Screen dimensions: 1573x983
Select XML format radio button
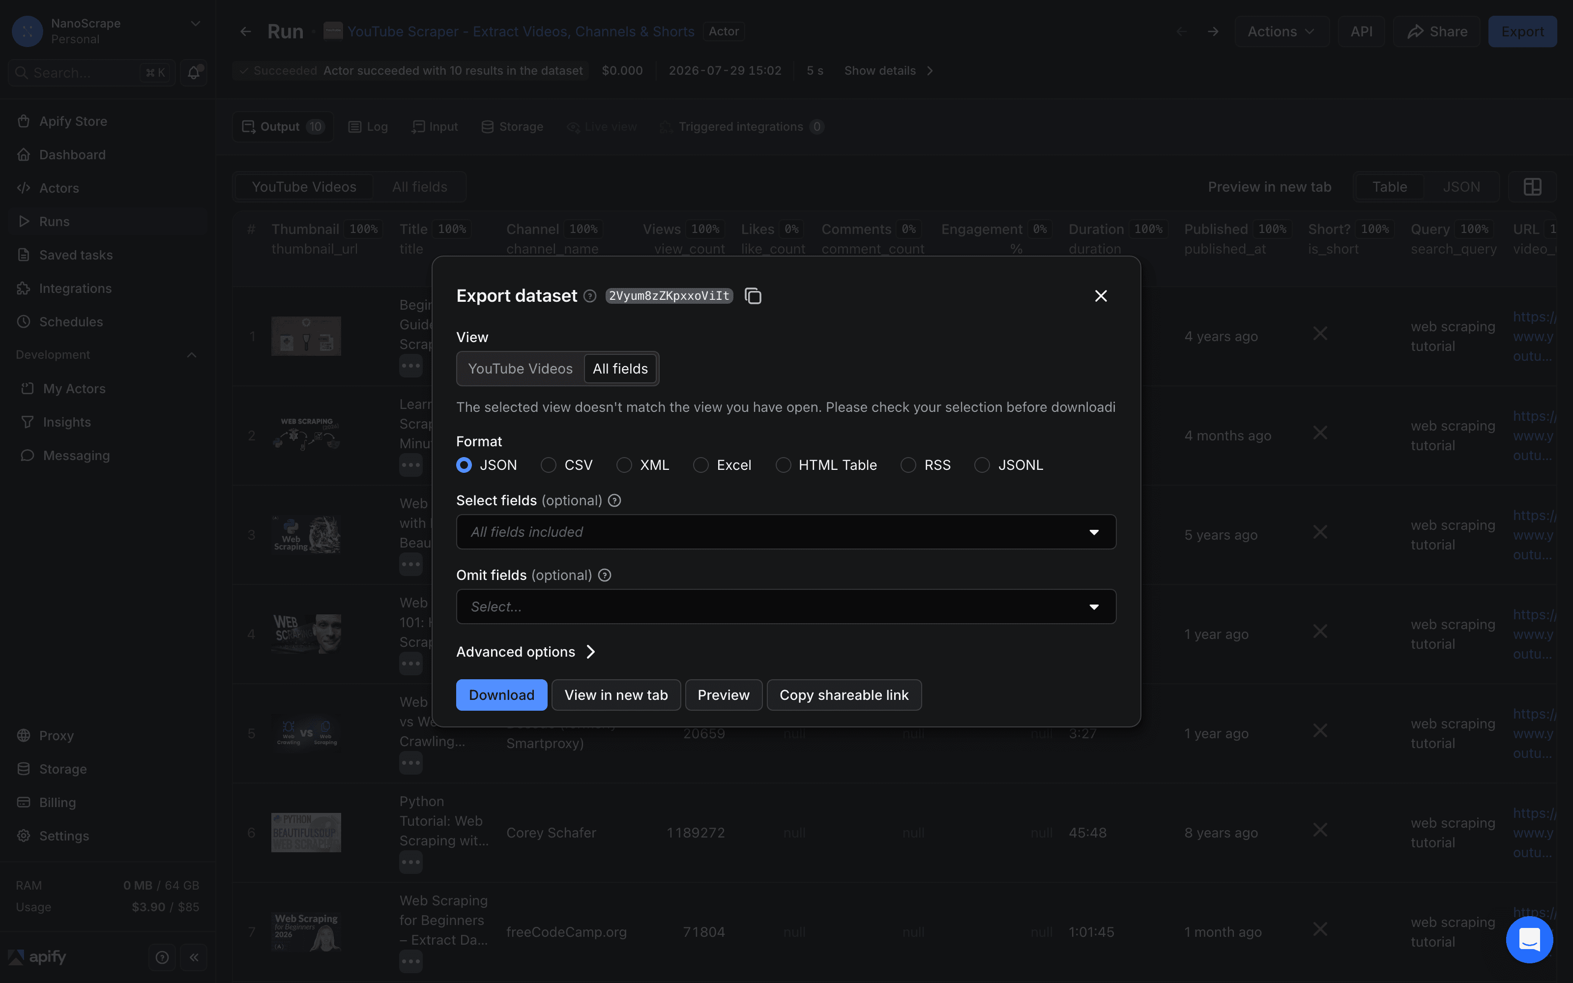pyautogui.click(x=624, y=465)
